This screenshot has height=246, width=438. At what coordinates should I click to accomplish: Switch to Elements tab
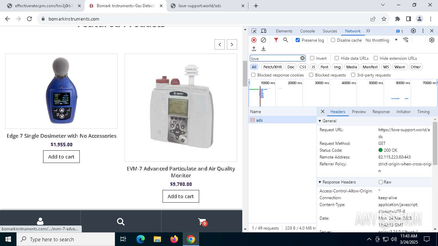tap(284, 31)
